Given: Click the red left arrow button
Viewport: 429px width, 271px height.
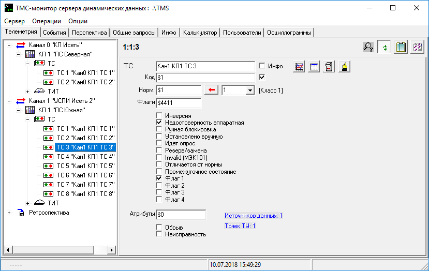Looking at the screenshot, I should tap(211, 91).
